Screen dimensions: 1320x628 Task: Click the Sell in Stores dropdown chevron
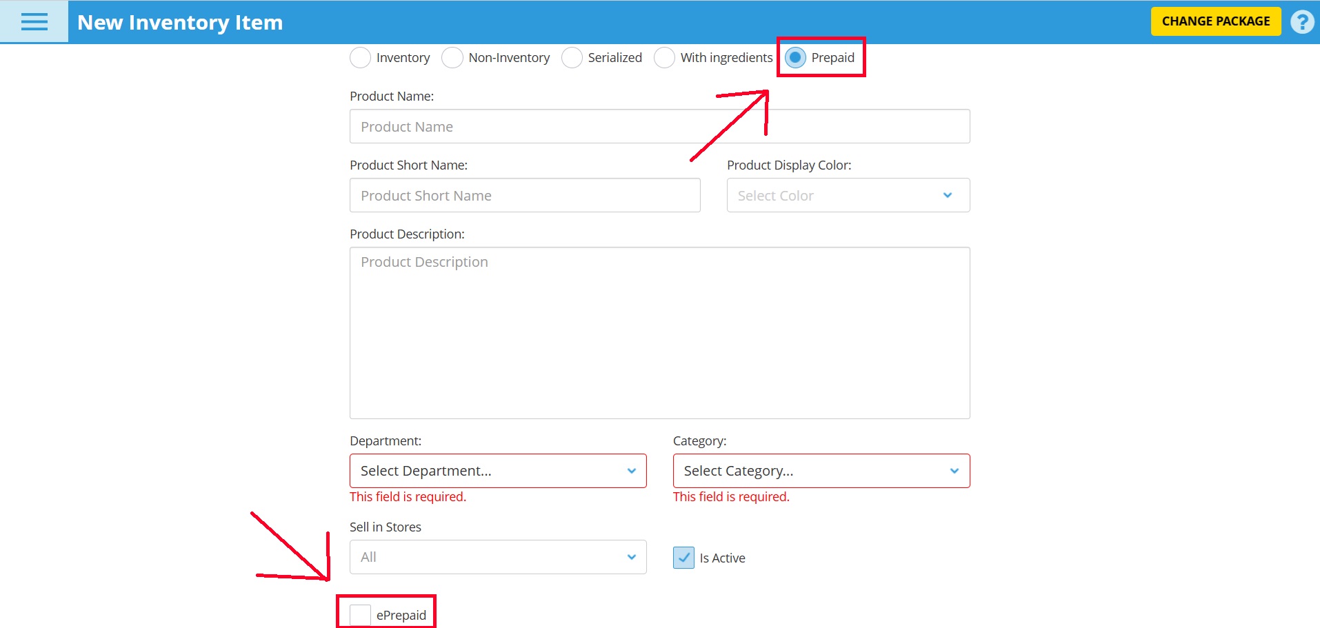pyautogui.click(x=631, y=556)
